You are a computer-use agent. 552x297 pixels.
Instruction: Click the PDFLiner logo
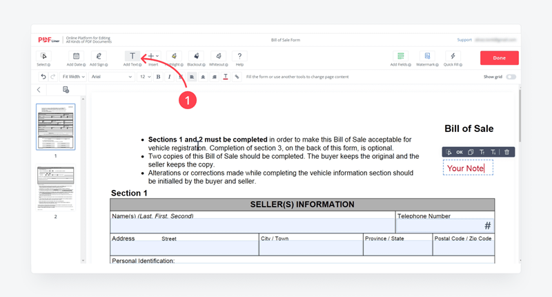[48, 40]
